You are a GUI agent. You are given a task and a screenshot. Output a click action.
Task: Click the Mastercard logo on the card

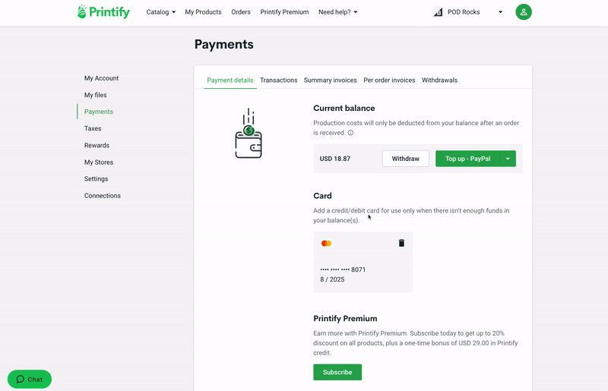tap(326, 244)
